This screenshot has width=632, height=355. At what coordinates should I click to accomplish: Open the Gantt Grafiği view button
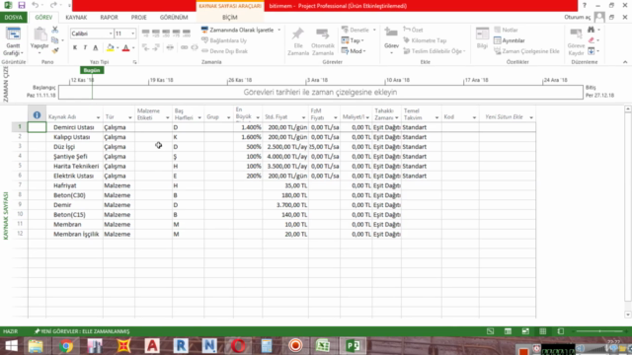(13, 41)
